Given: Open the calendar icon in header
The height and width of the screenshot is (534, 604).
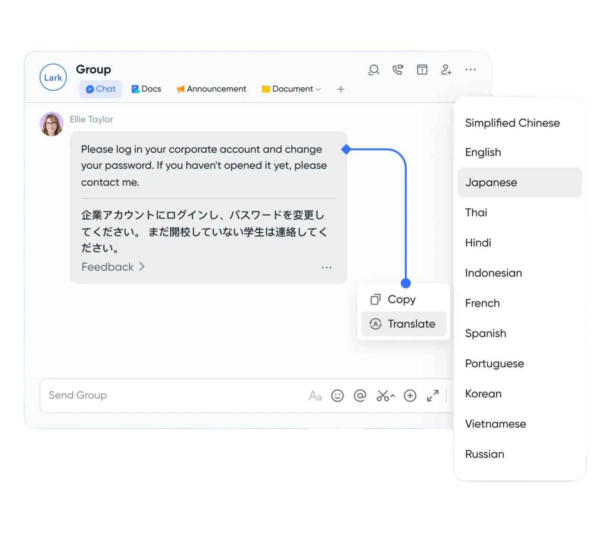Looking at the screenshot, I should tap(422, 70).
